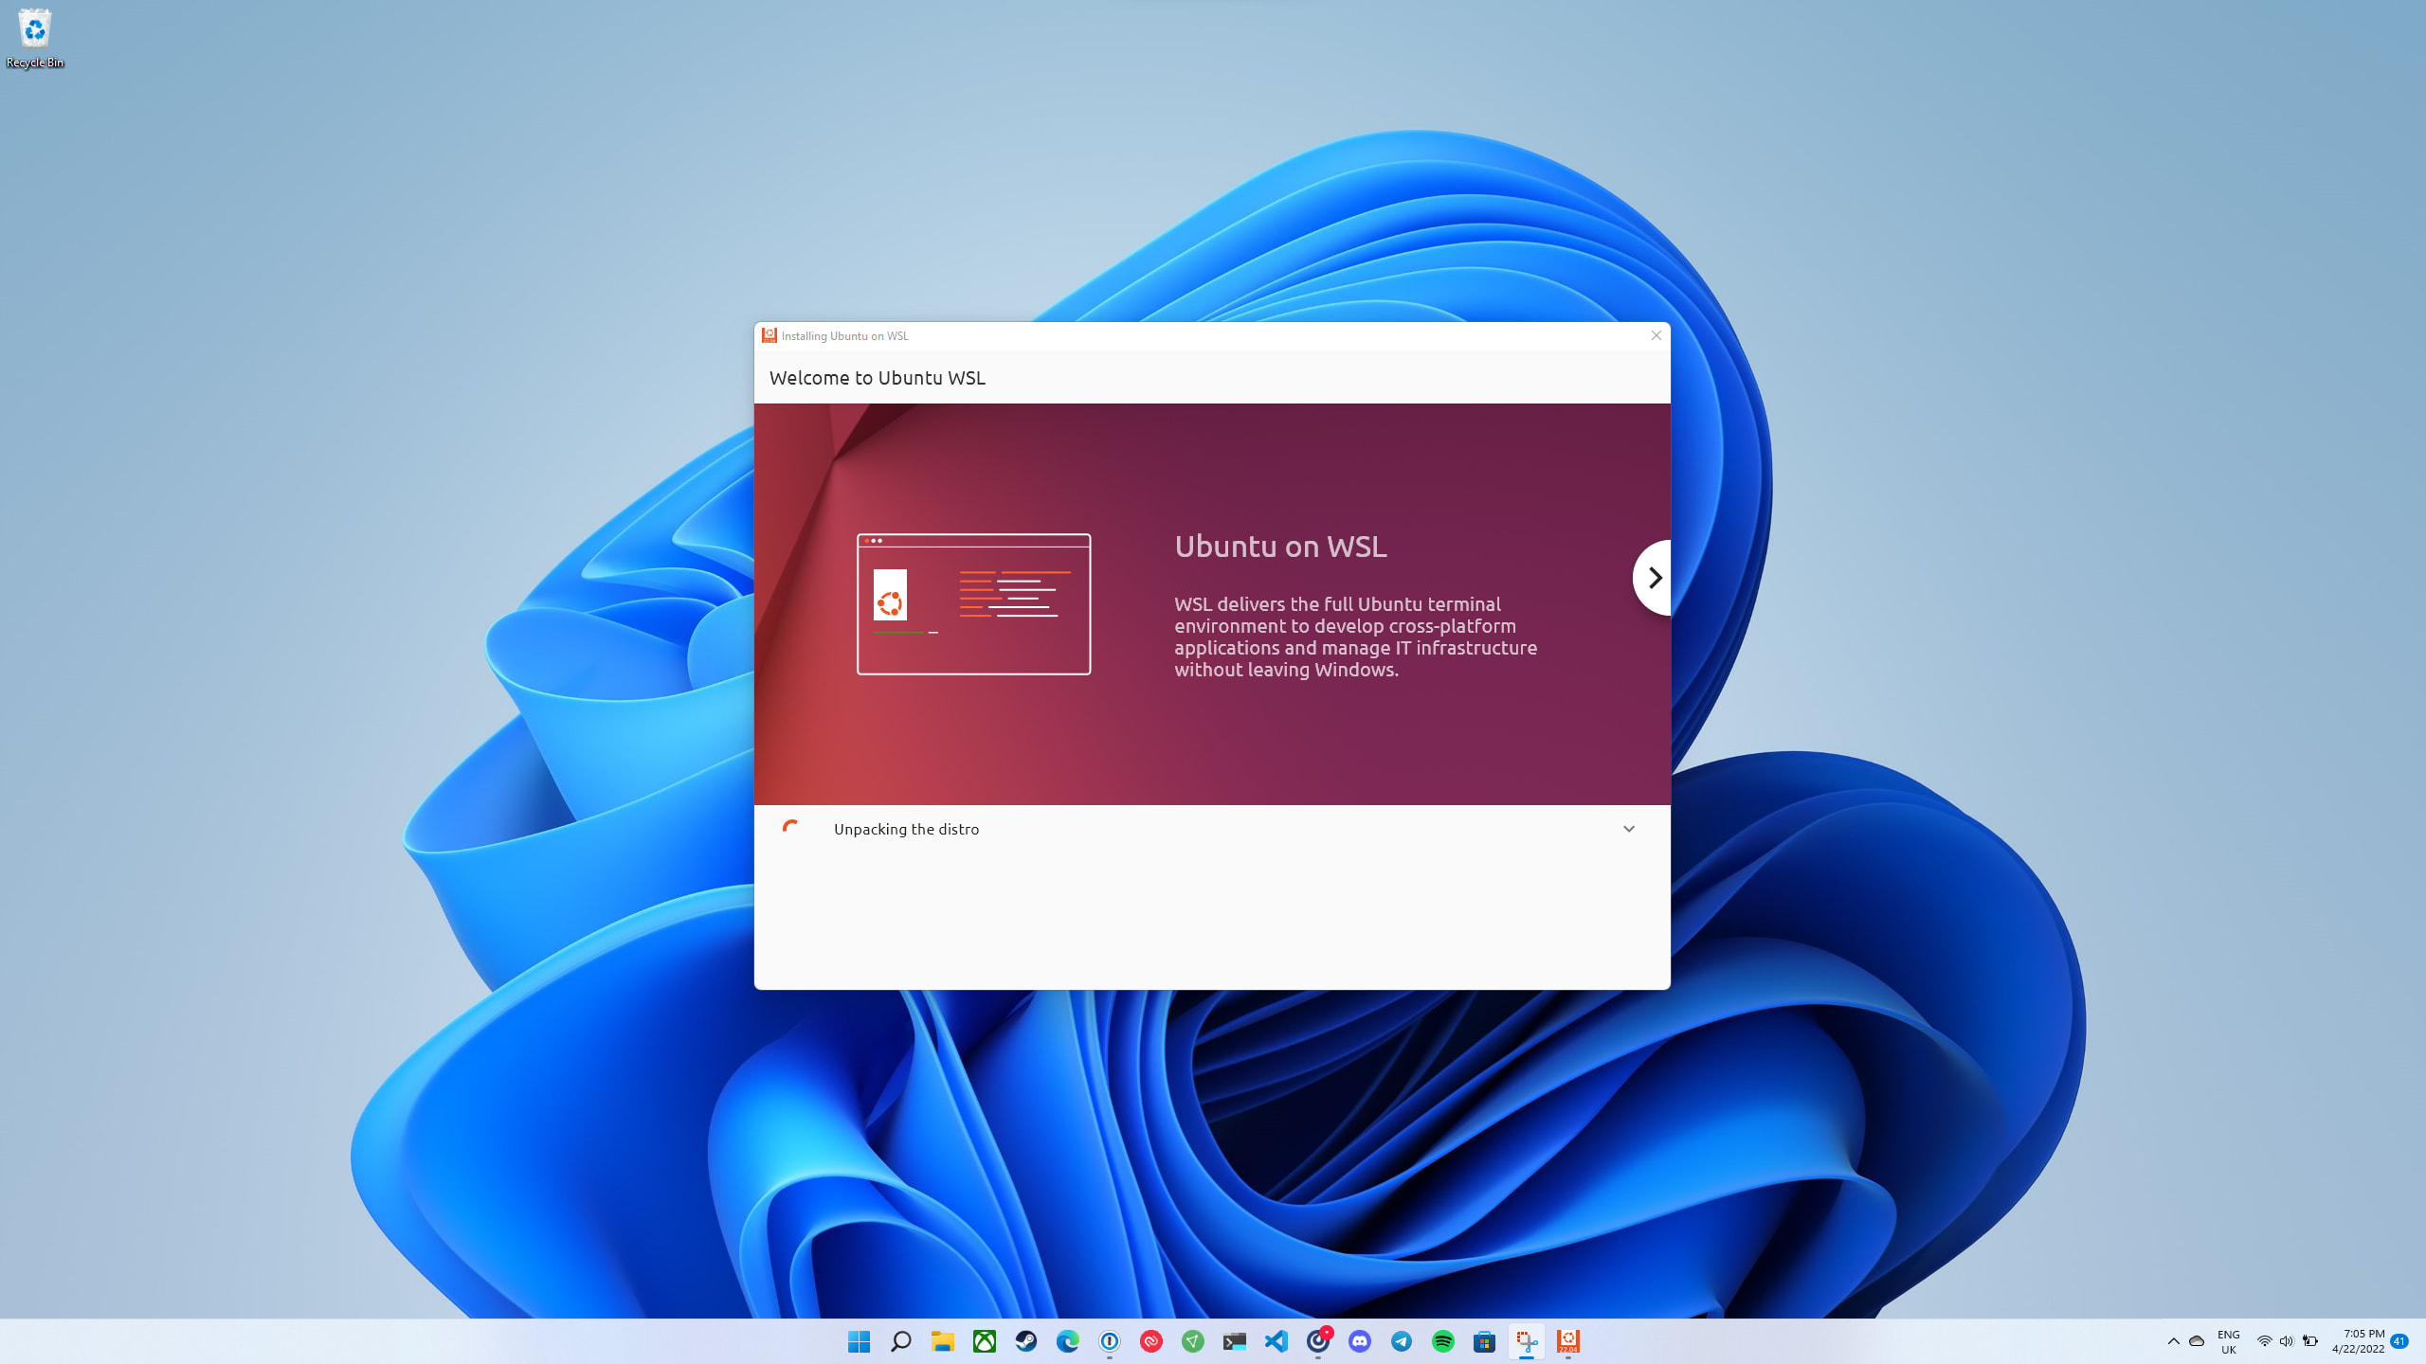Open the ENG UK language switcher
The image size is (2426, 1364).
pyautogui.click(x=2229, y=1341)
